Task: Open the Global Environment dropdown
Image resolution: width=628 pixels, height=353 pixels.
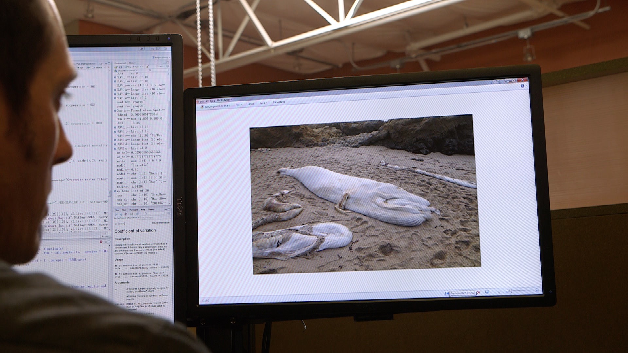Action: pyautogui.click(x=126, y=71)
